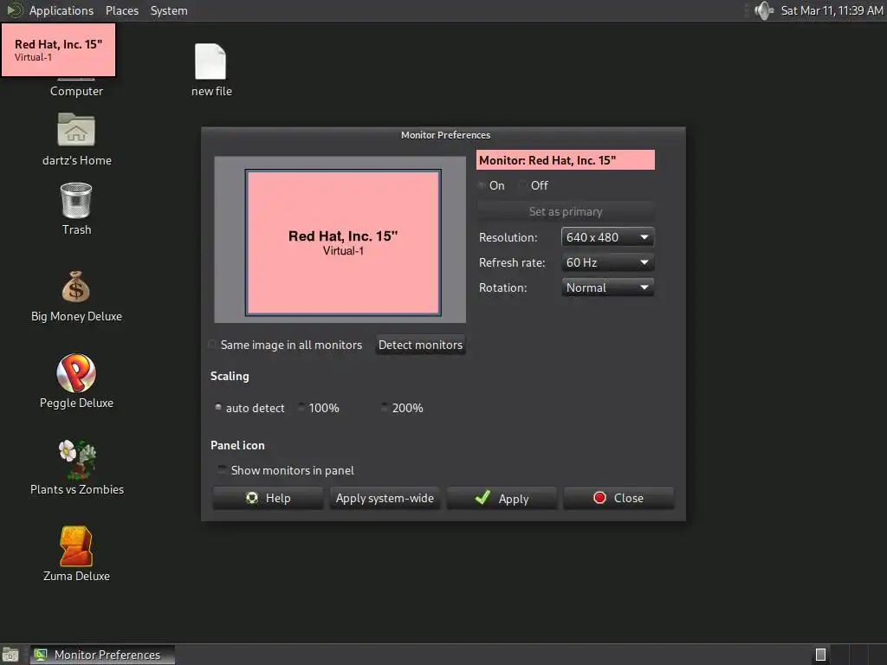Open the System menu
Viewport: 887px width, 665px height.
[169, 10]
